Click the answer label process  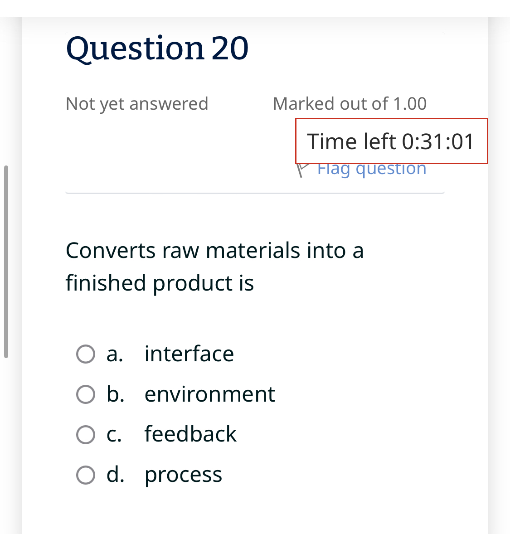point(183,475)
